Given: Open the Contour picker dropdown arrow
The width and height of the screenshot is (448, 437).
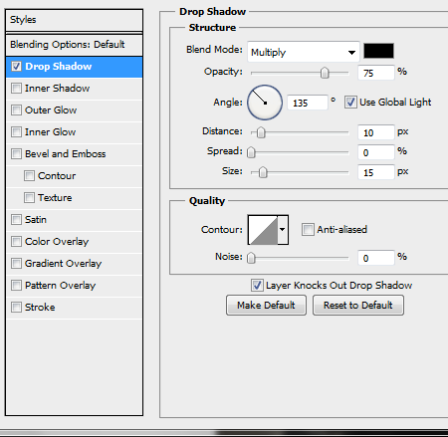Looking at the screenshot, I should [x=283, y=229].
